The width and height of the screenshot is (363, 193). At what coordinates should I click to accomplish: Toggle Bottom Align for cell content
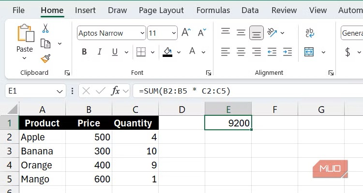[257, 33]
